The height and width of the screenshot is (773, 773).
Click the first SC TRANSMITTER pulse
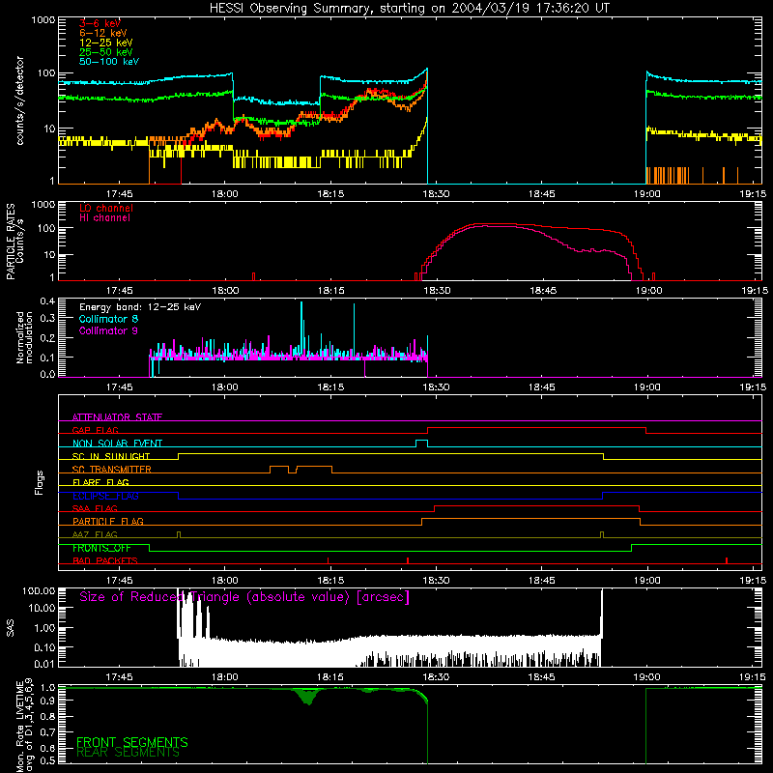279,469
